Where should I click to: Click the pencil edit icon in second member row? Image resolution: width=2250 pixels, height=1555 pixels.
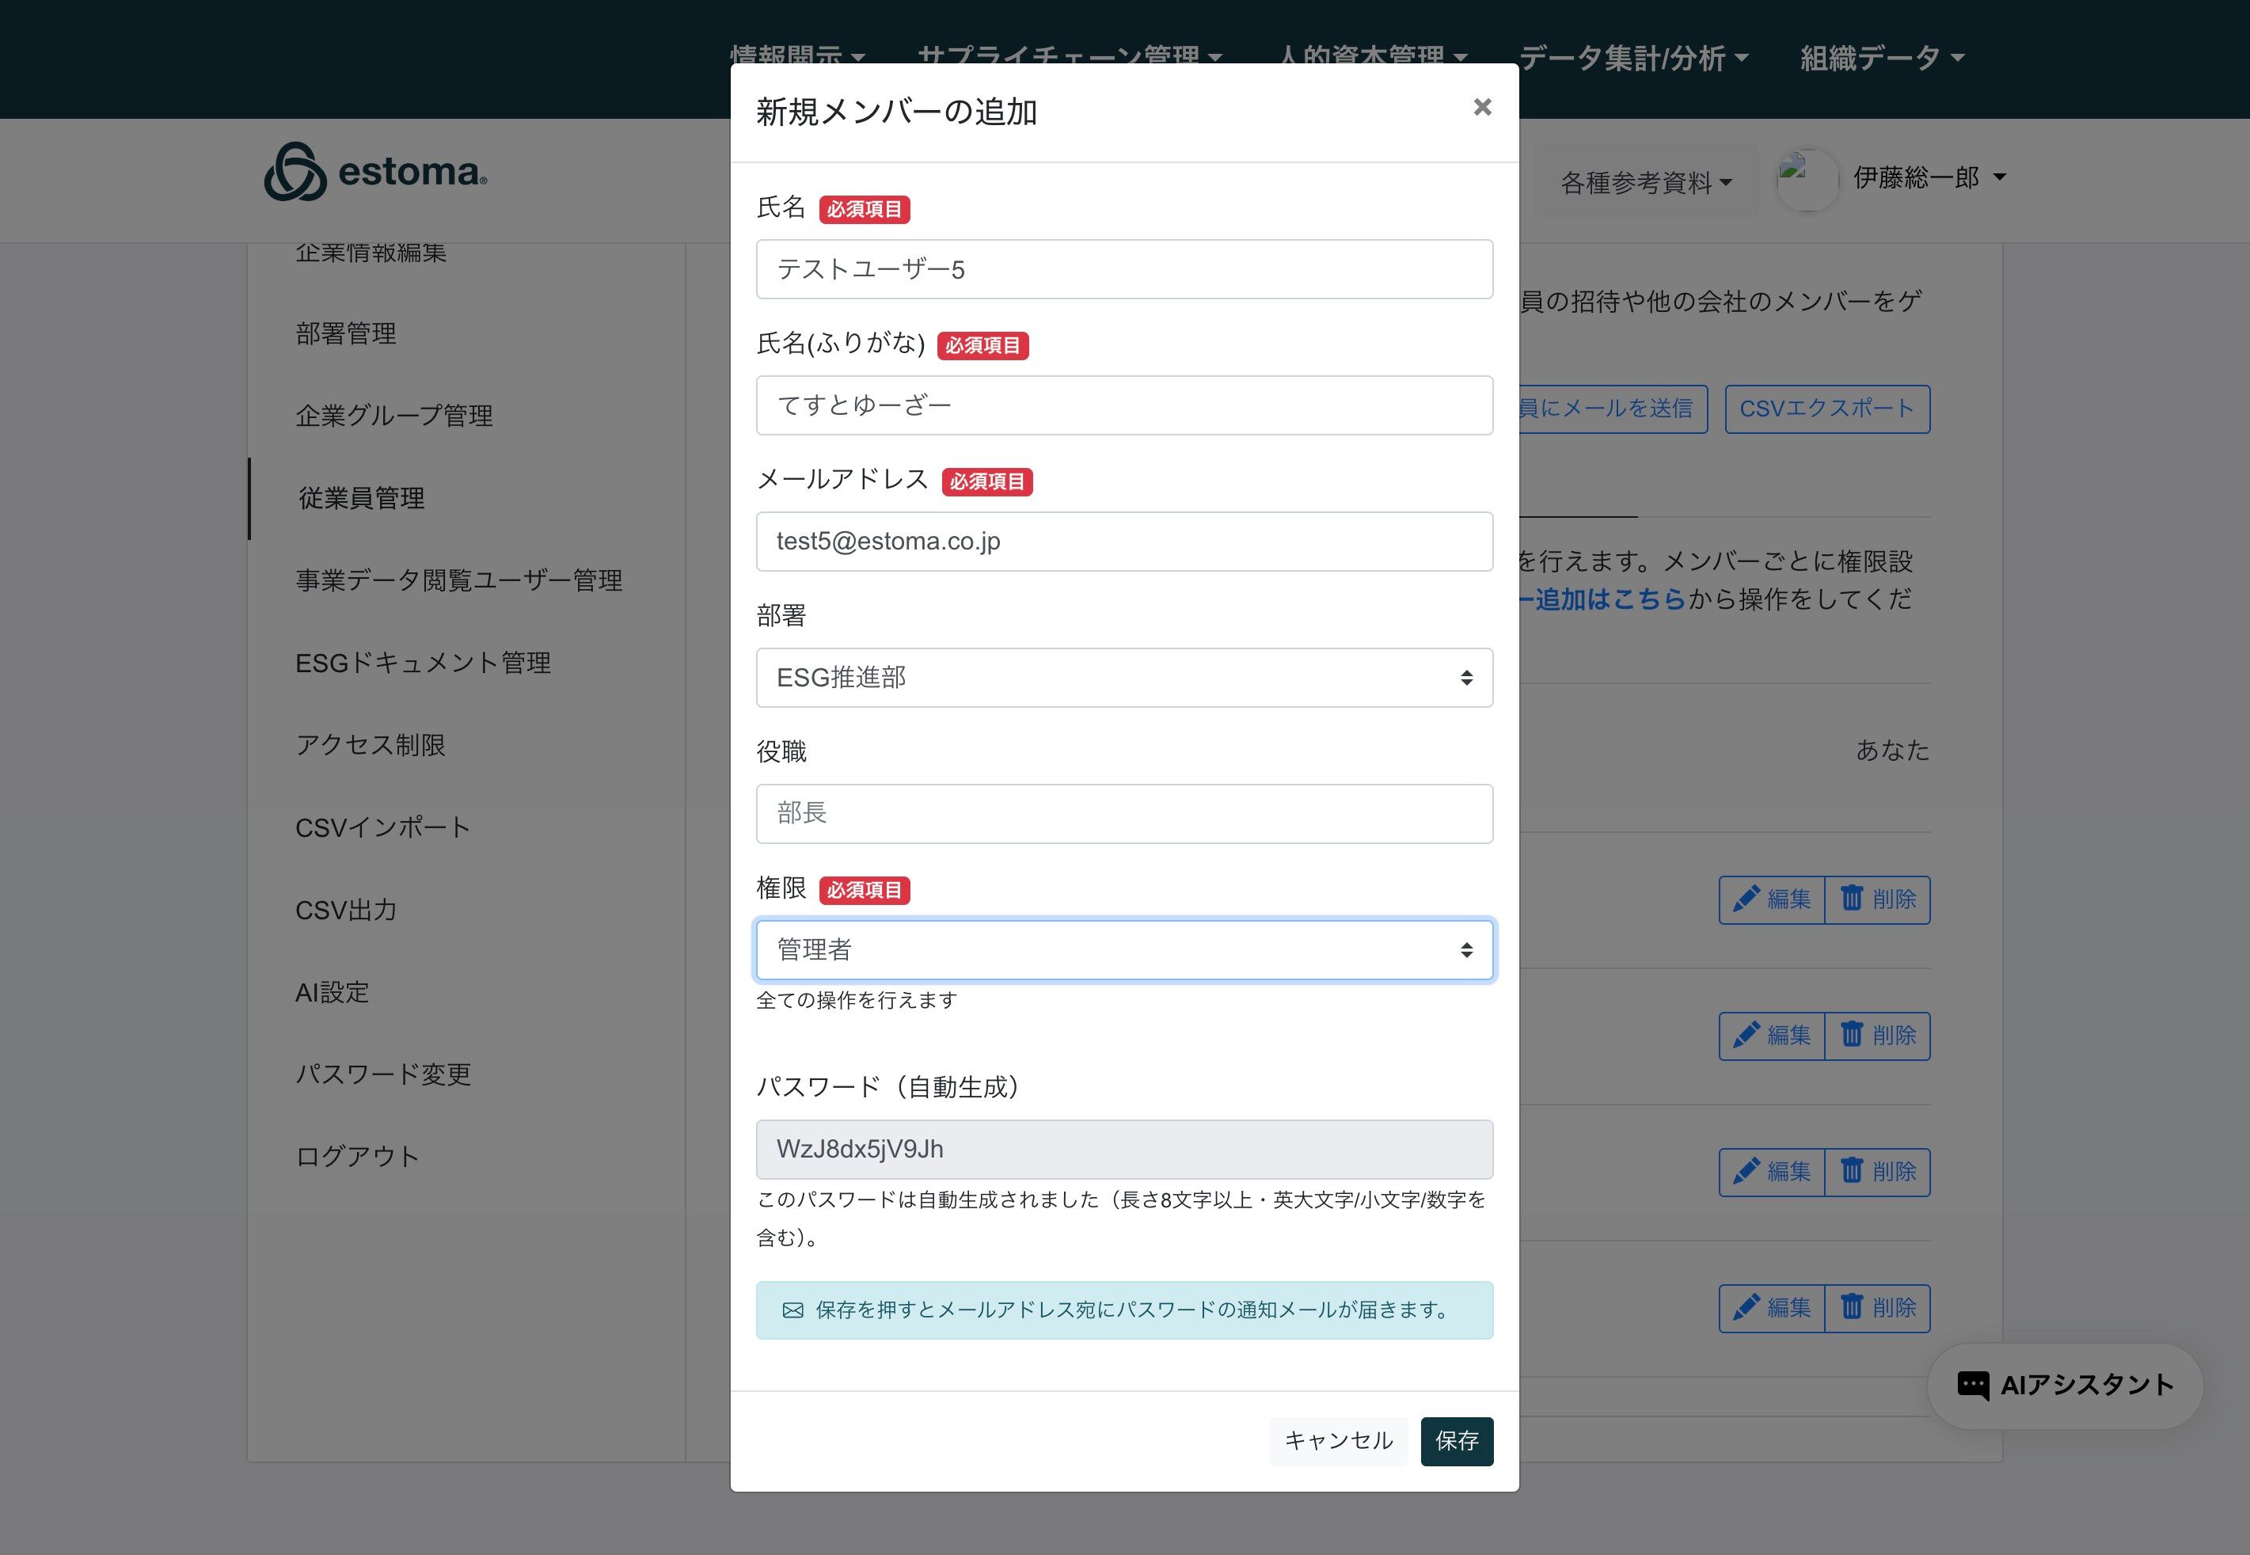(x=1746, y=1035)
